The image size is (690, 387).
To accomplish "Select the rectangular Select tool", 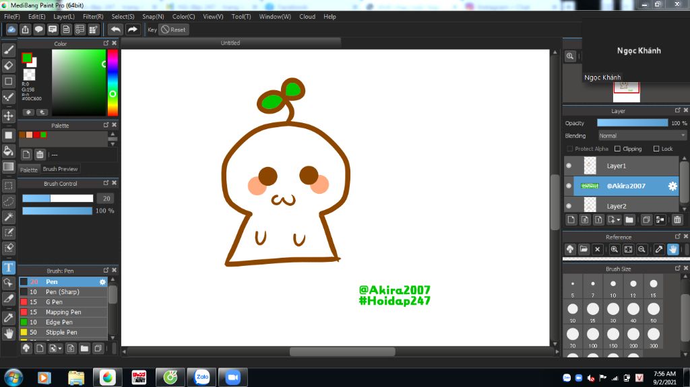I will click(8, 186).
